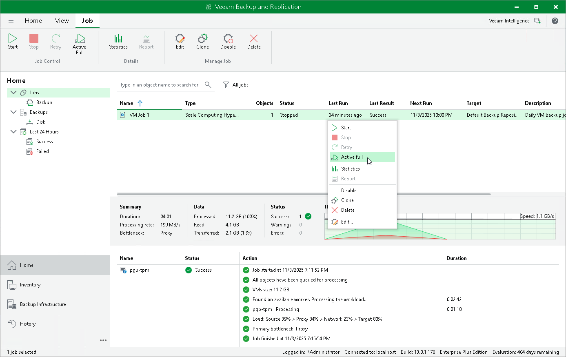Switch to the Home ribbon tab
The width and height of the screenshot is (566, 357).
[33, 21]
